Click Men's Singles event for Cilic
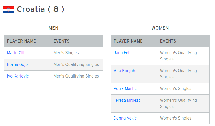The image size is (215, 126). pos(66,53)
